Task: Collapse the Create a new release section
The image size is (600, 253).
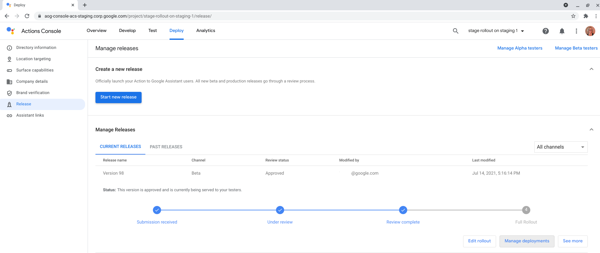Action: 591,69
